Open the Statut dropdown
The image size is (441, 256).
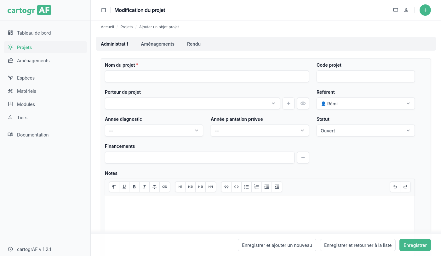tap(365, 131)
